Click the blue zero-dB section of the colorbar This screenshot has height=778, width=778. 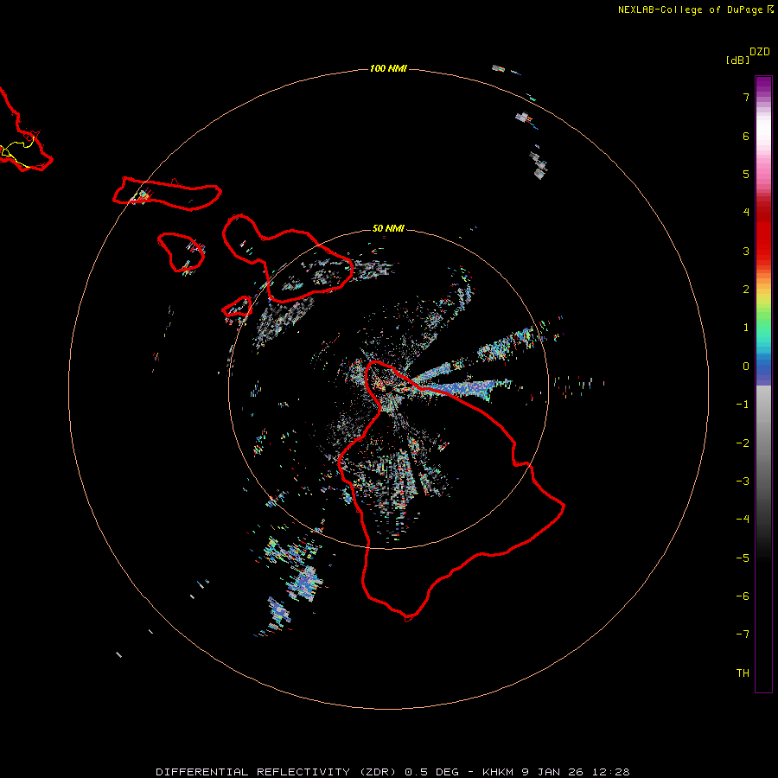[x=763, y=370]
